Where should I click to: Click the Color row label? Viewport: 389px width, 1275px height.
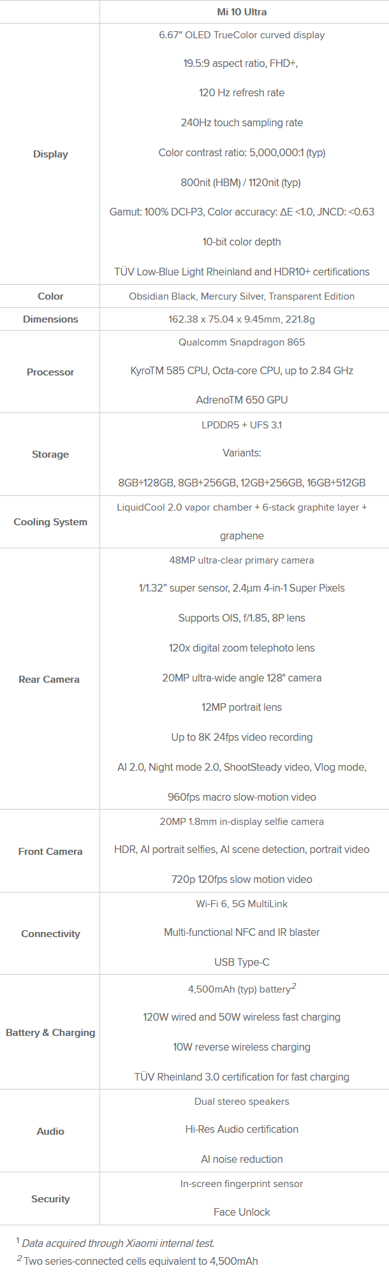coord(50,296)
